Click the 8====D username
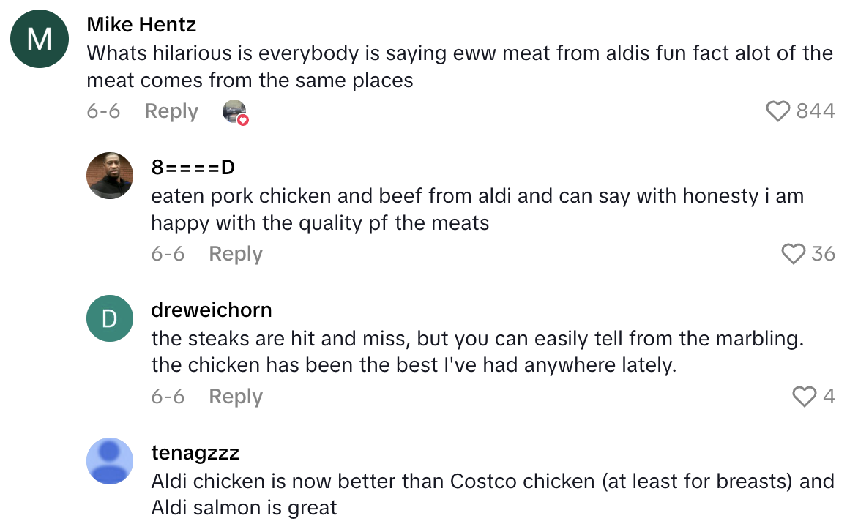Screen dimensions: 858x524 (x=193, y=167)
